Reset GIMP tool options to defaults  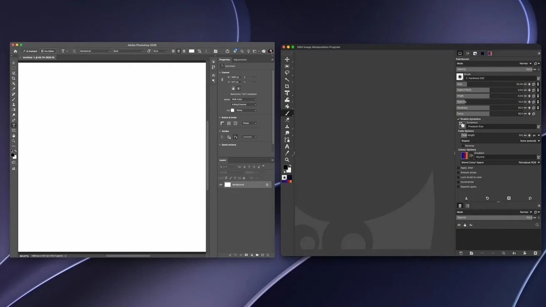coord(530,198)
